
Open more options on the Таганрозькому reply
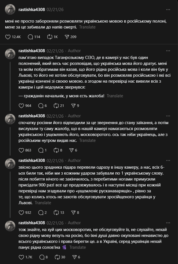(168, 51)
